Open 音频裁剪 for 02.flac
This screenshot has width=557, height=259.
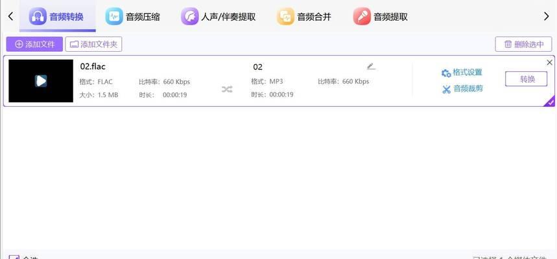pyautogui.click(x=462, y=89)
